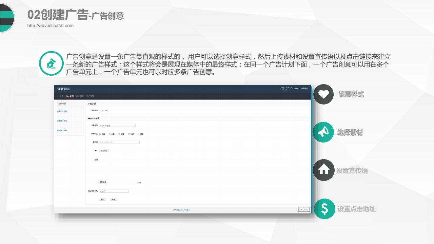
Task: Click the 选择图片 image picker button
Action: [x=104, y=150]
